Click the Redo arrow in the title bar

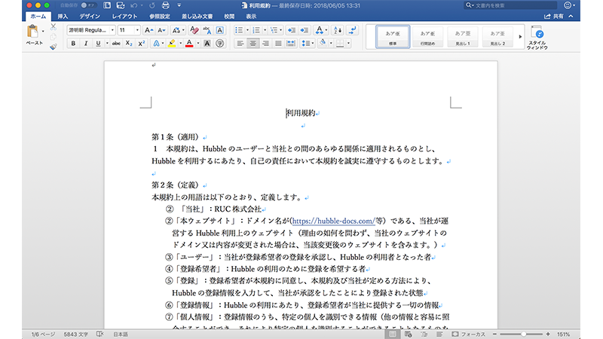[x=152, y=5]
